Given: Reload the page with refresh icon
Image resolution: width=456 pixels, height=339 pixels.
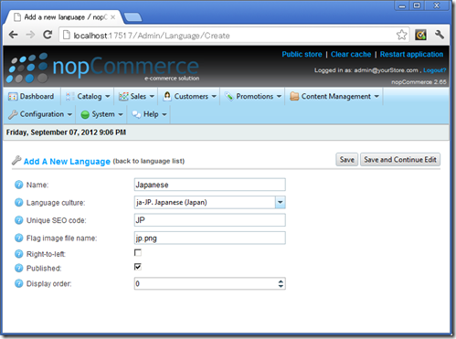Looking at the screenshot, I should point(48,35).
